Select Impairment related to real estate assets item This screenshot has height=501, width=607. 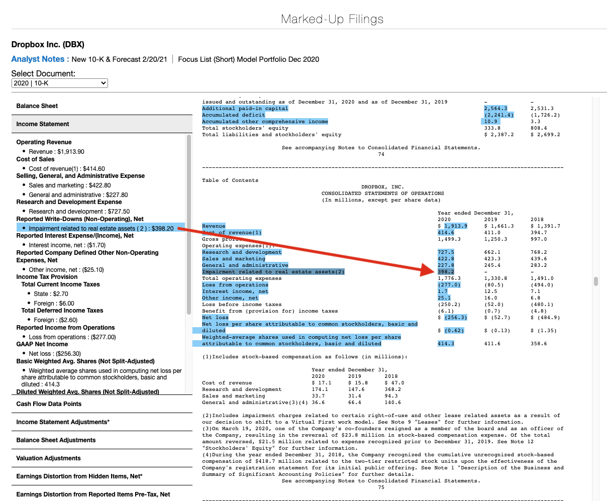pos(101,228)
